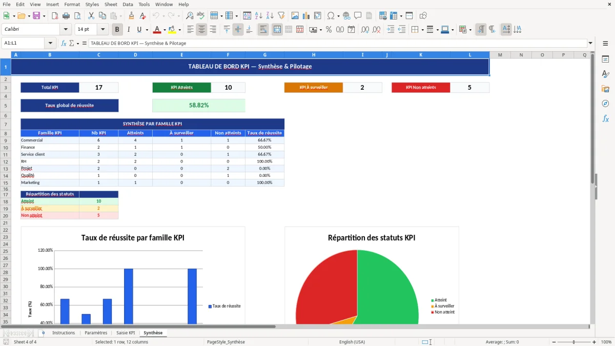The image size is (615, 346).
Task: Insert an image
Action: point(295,15)
